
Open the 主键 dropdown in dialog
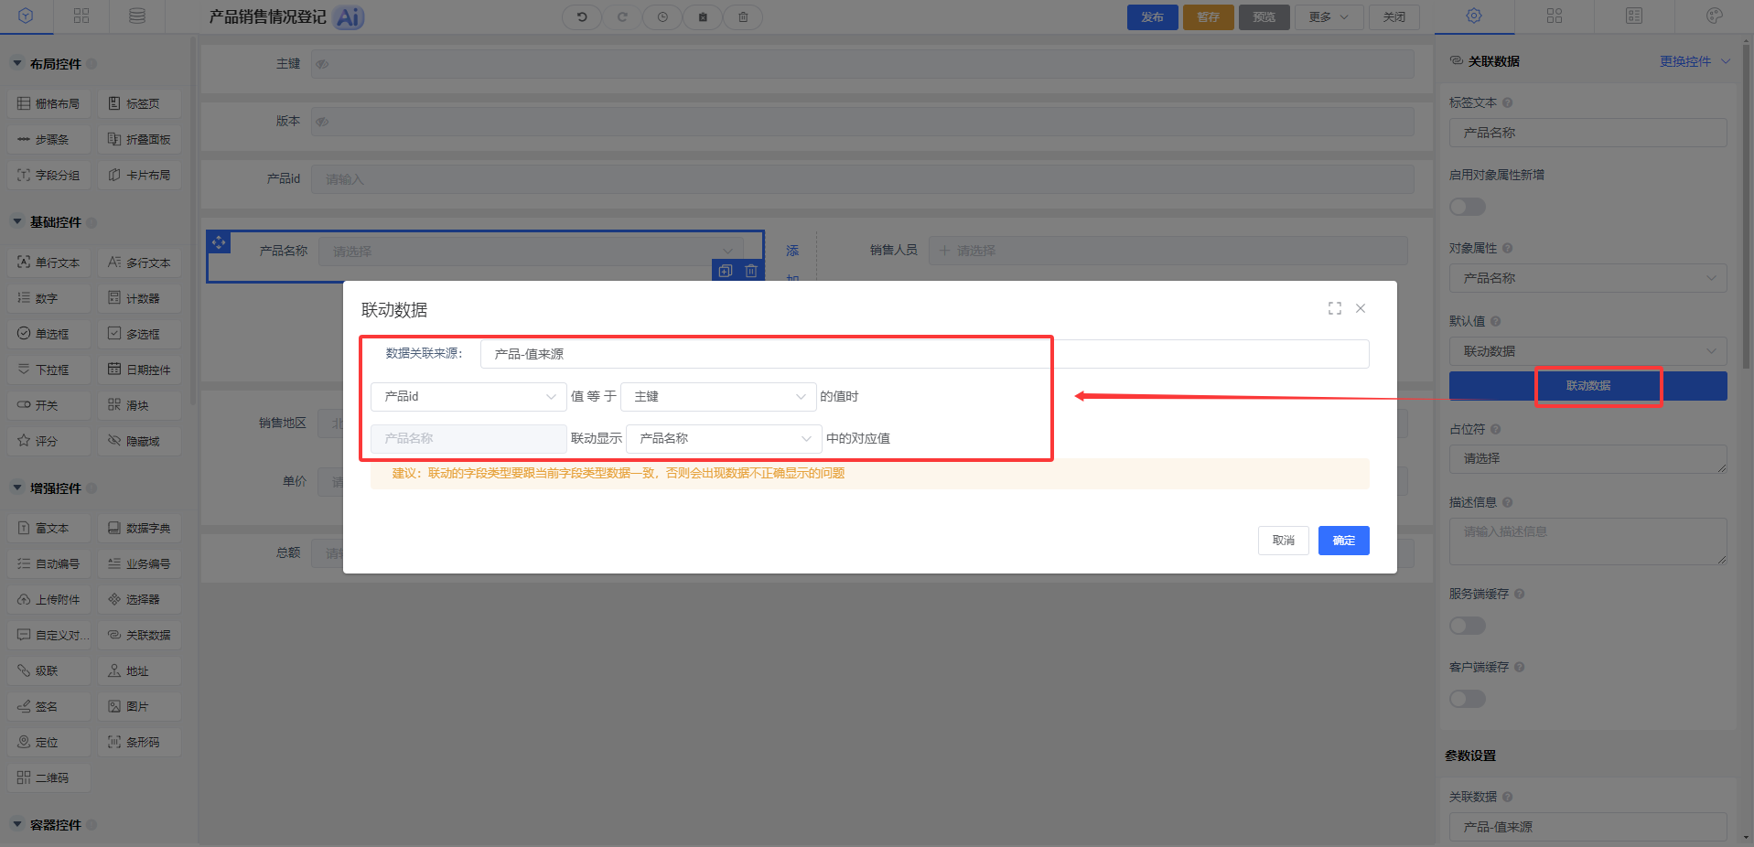718,396
